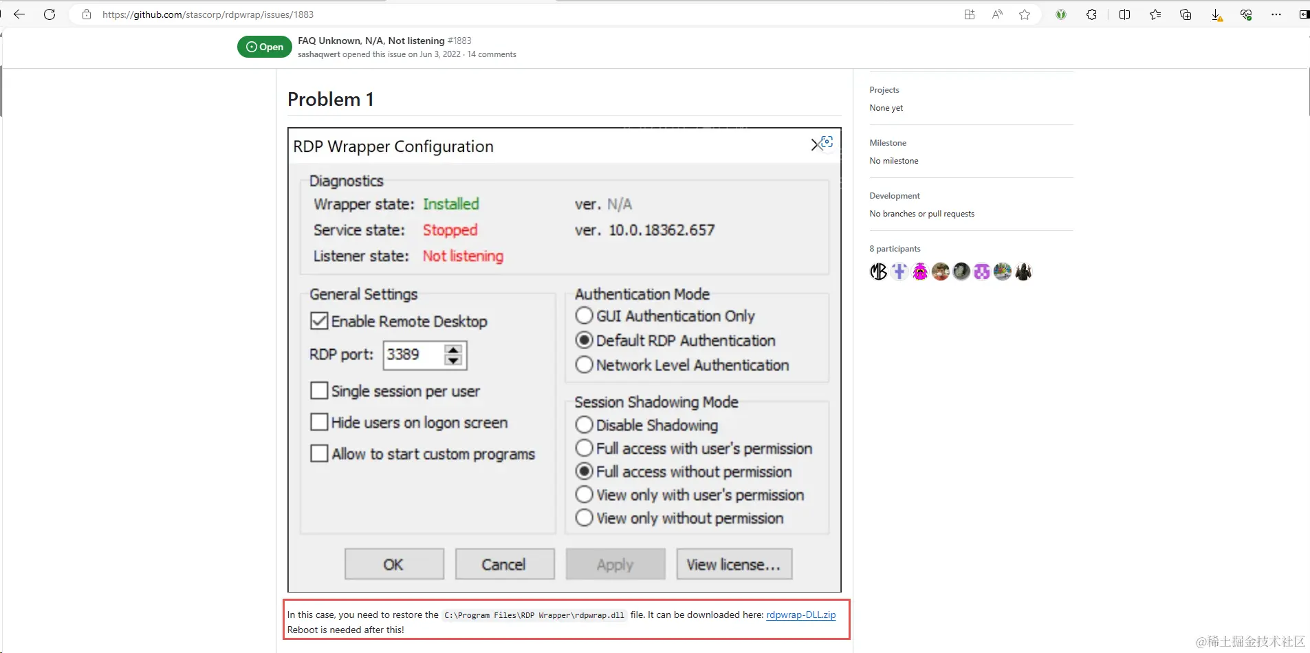Check Allow to start custom programs

click(319, 454)
